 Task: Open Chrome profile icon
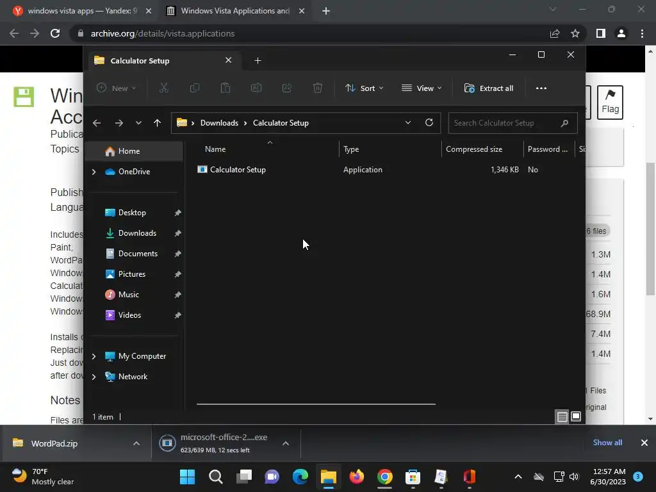(621, 33)
